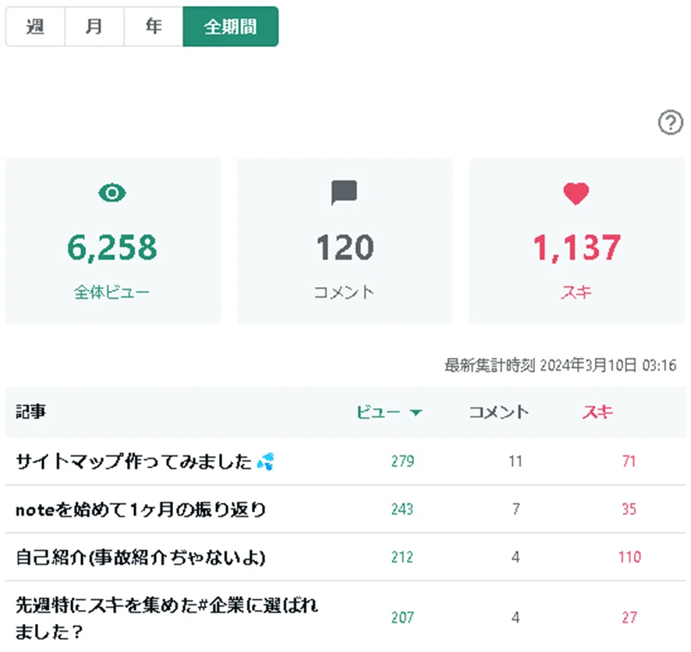Viewport: 691px width, 652px height.
Task: Click view count 207
Action: coord(402,618)
